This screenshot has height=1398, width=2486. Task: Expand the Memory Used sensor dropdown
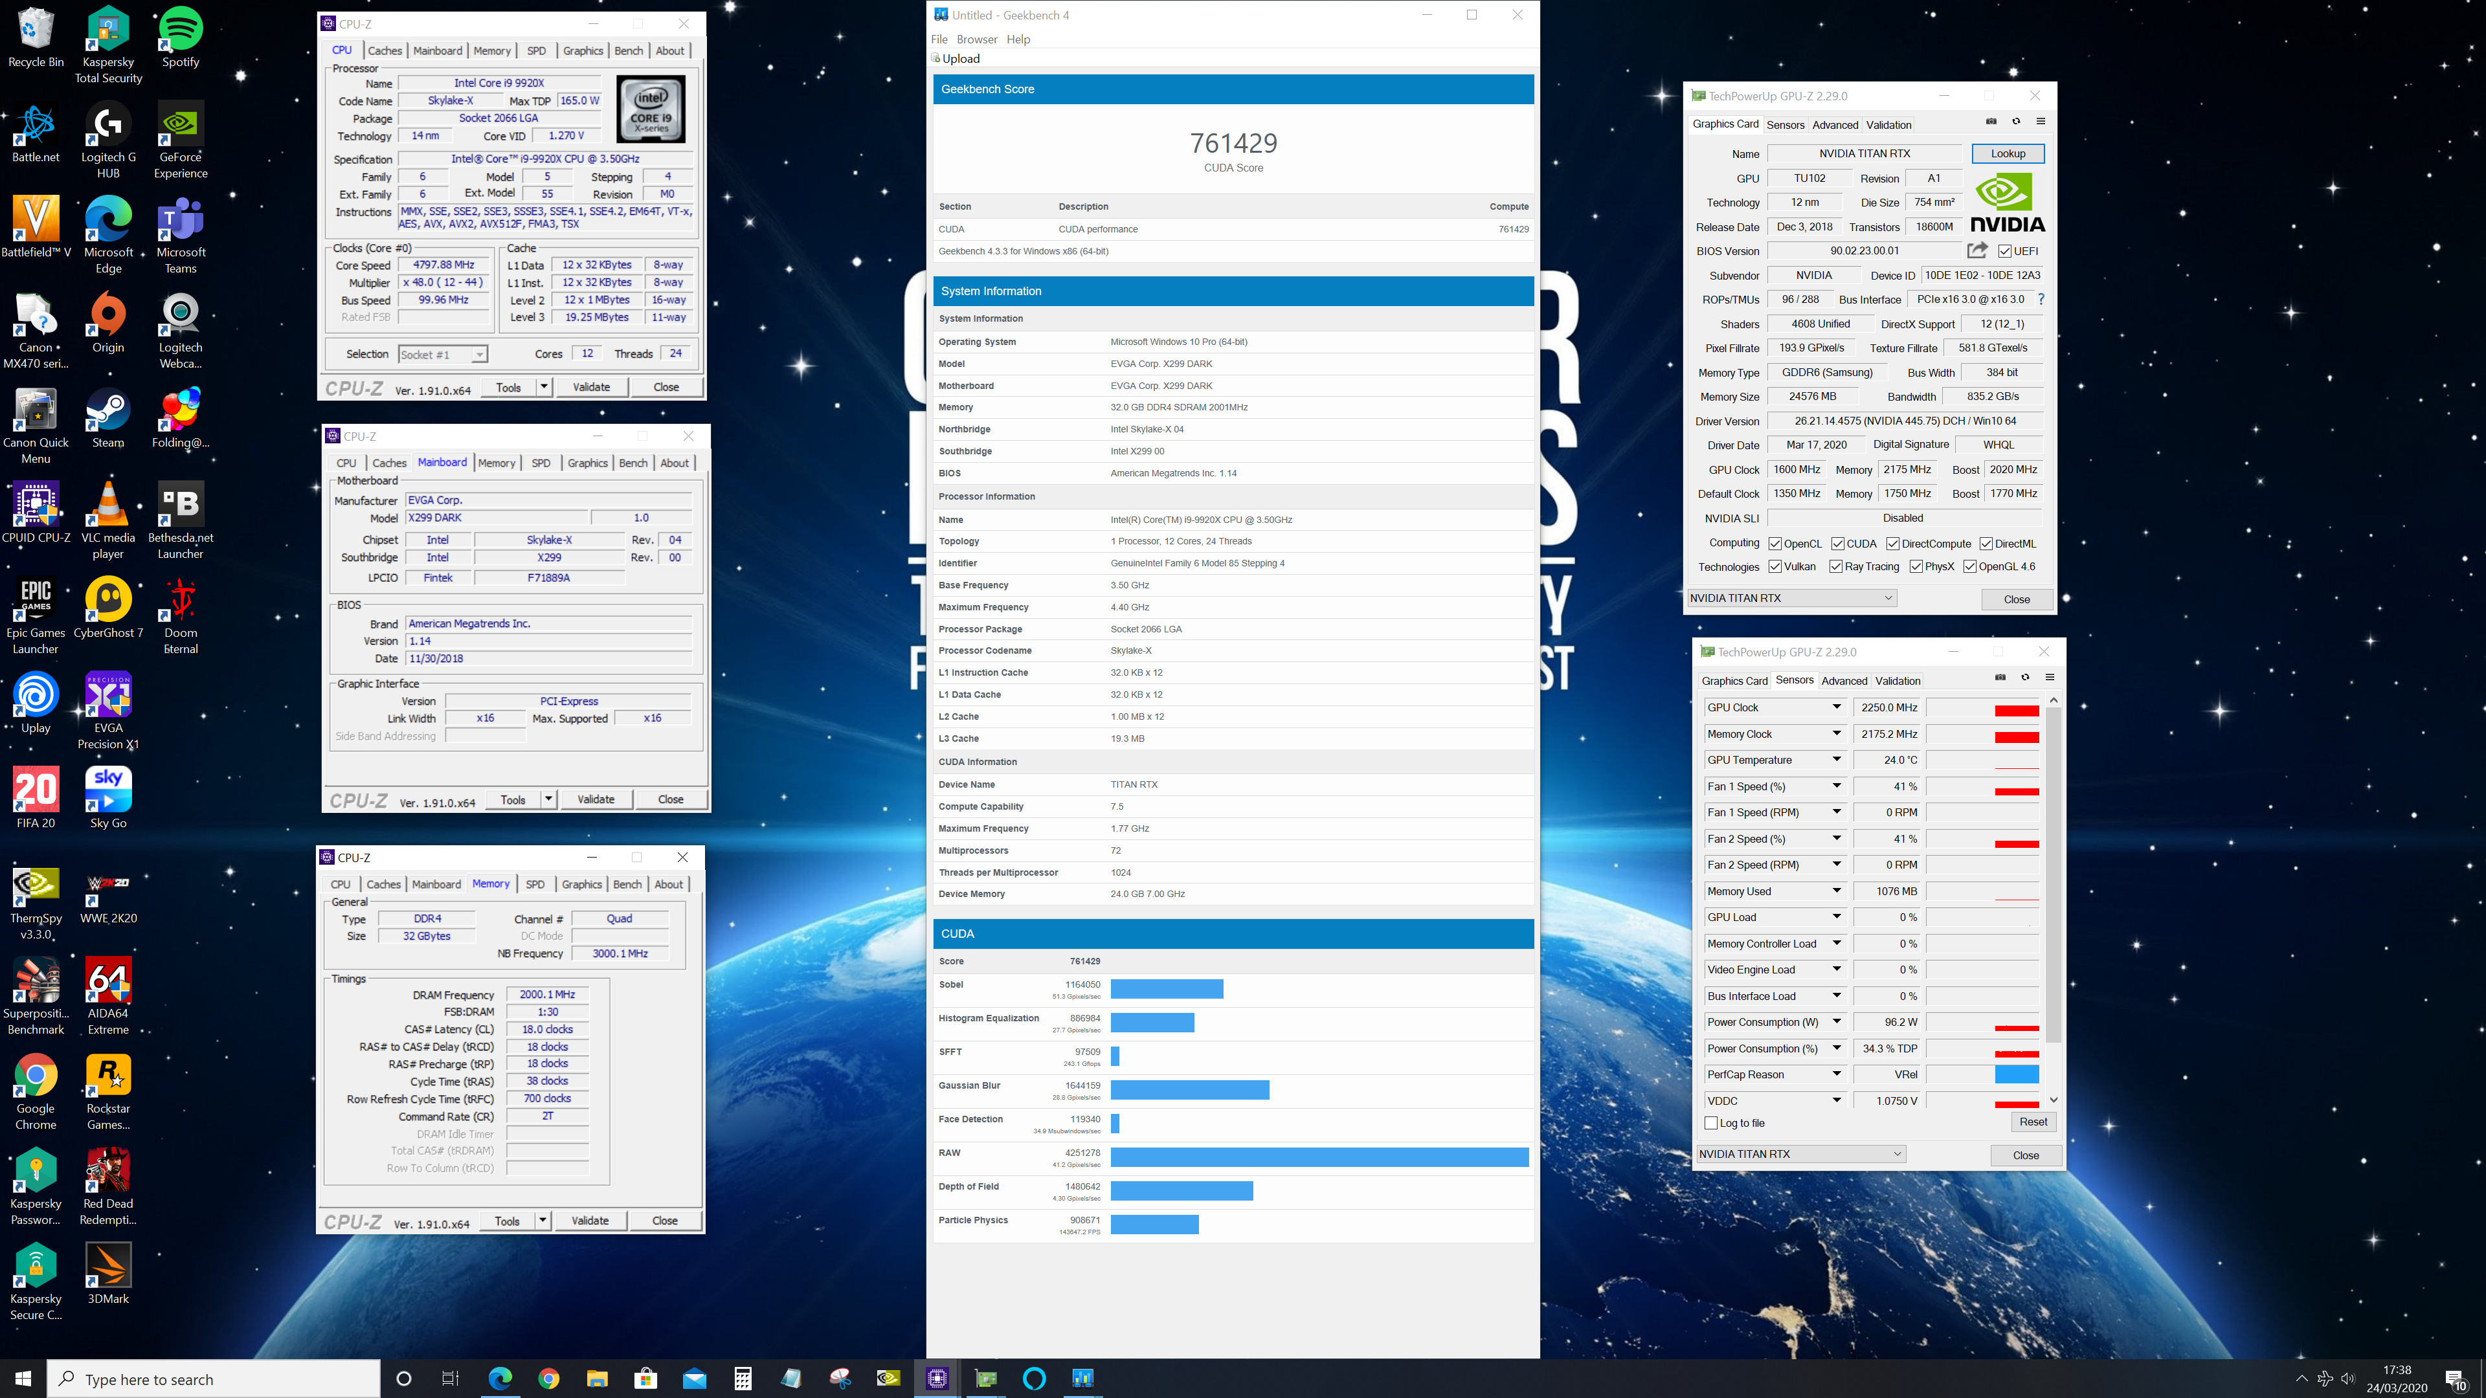coord(1837,891)
